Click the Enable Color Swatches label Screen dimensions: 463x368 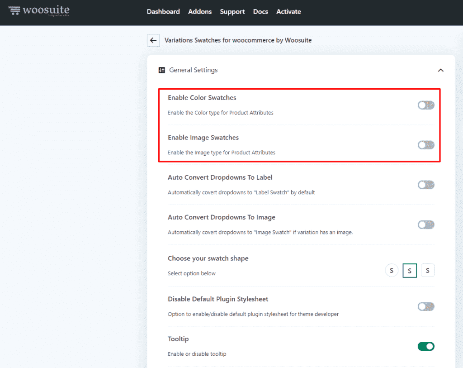tap(202, 97)
